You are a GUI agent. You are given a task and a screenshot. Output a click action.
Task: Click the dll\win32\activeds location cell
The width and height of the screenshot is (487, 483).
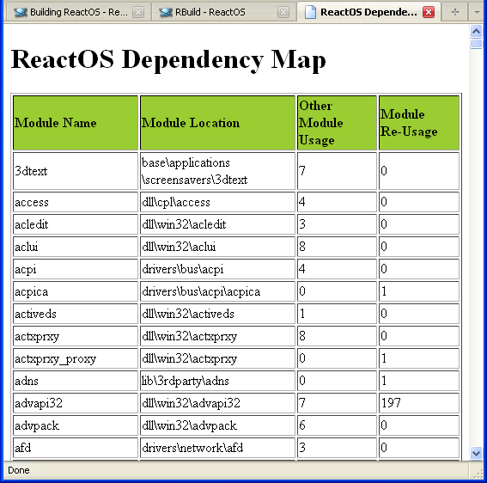pyautogui.click(x=217, y=314)
